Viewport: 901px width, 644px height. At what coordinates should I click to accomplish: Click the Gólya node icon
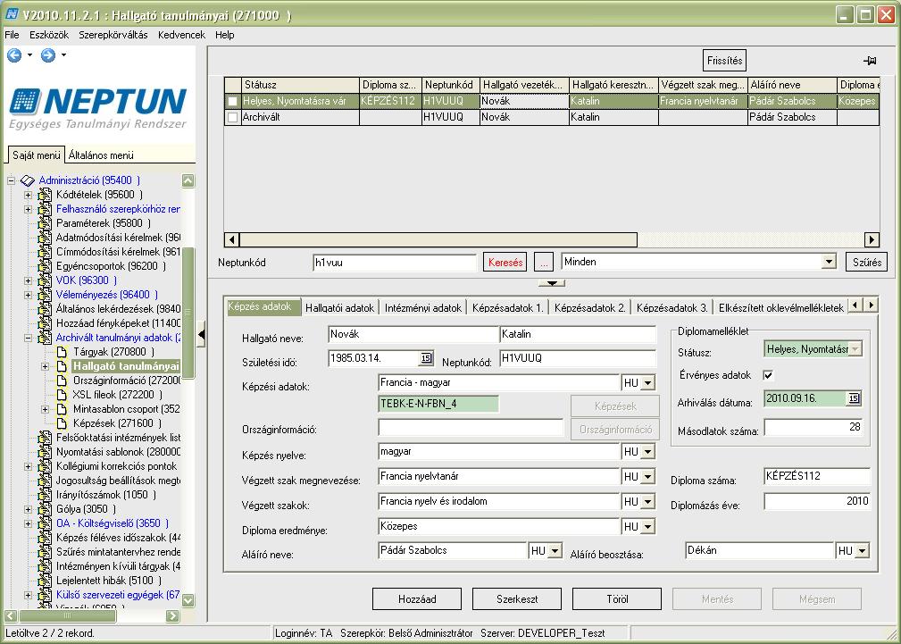[45, 509]
